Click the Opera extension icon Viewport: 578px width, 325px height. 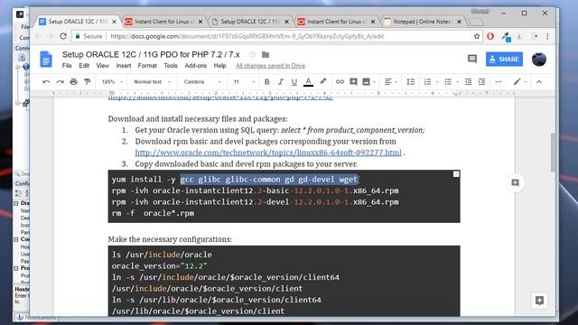coord(490,36)
